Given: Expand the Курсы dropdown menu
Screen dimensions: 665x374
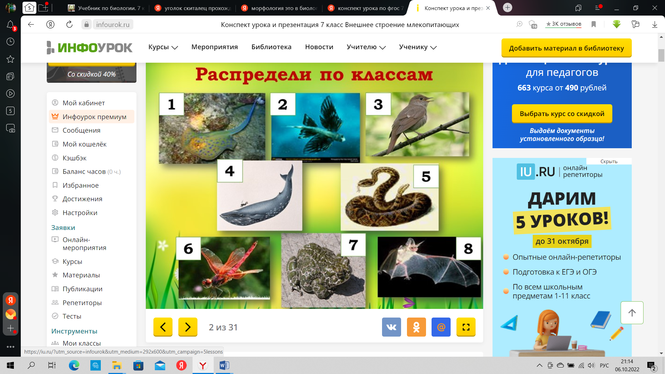Looking at the screenshot, I should pyautogui.click(x=163, y=47).
